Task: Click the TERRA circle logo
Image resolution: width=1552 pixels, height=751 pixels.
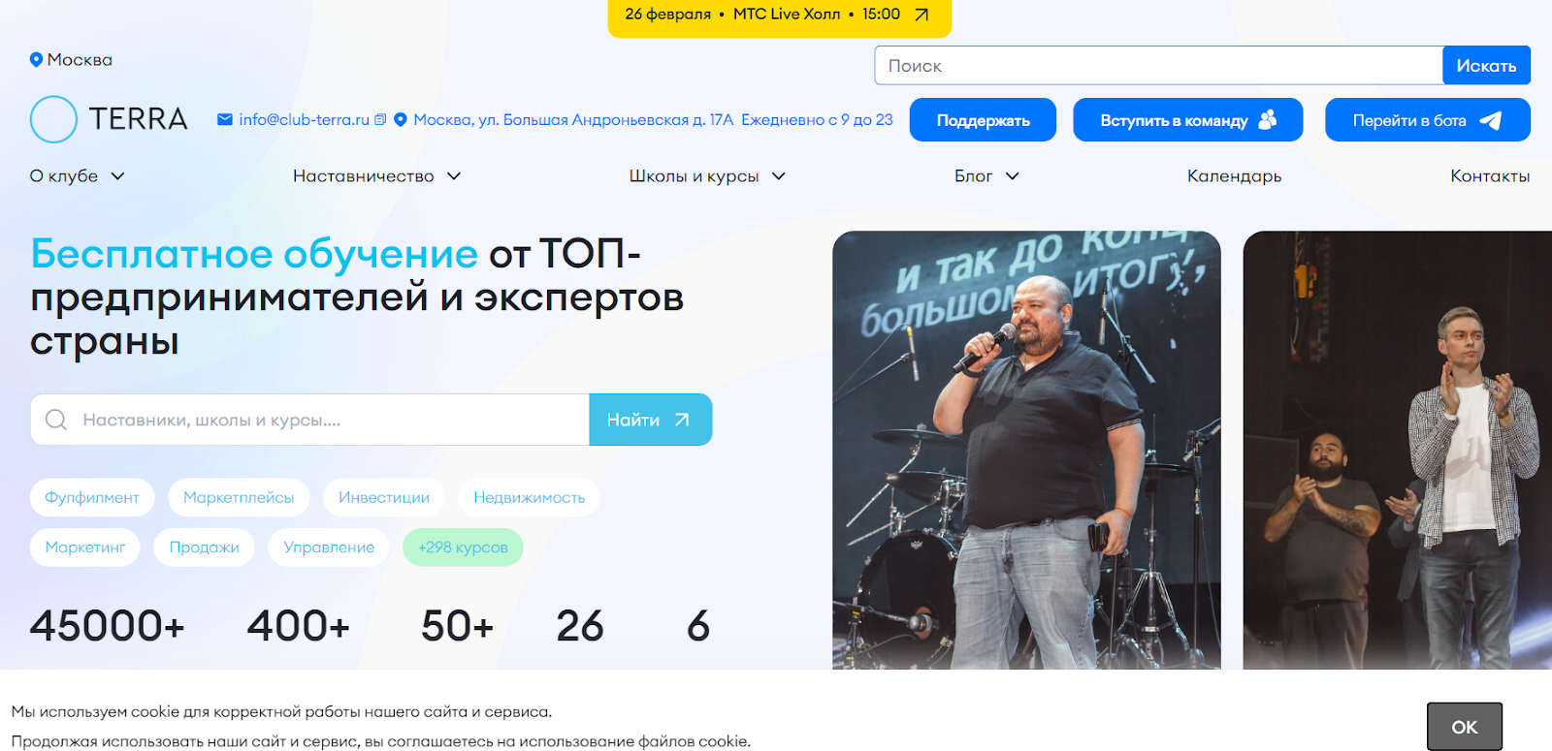Action: (x=53, y=119)
